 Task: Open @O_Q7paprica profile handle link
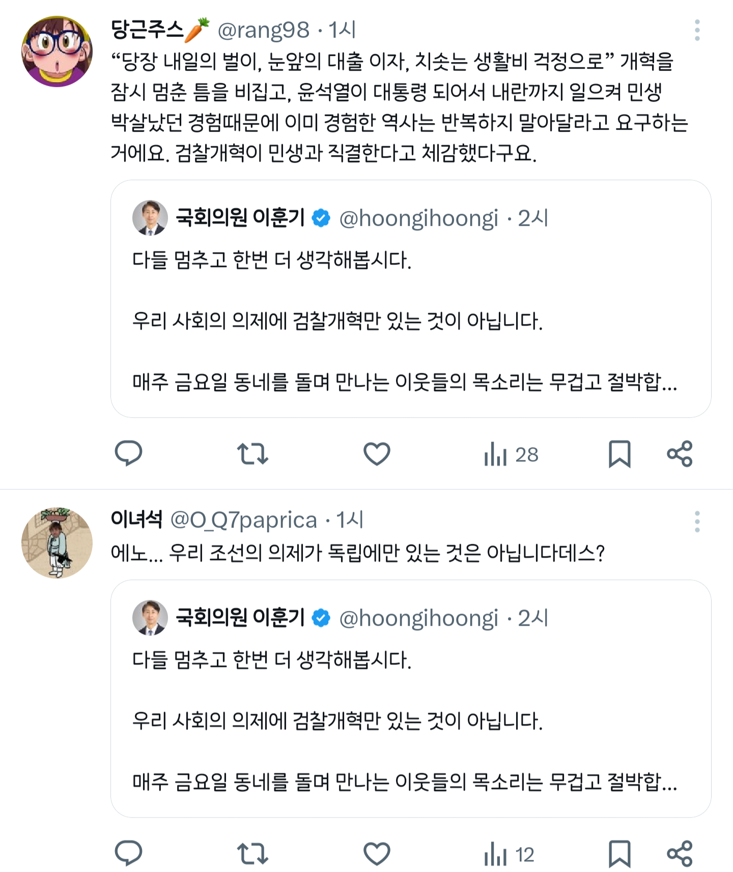[x=243, y=520]
